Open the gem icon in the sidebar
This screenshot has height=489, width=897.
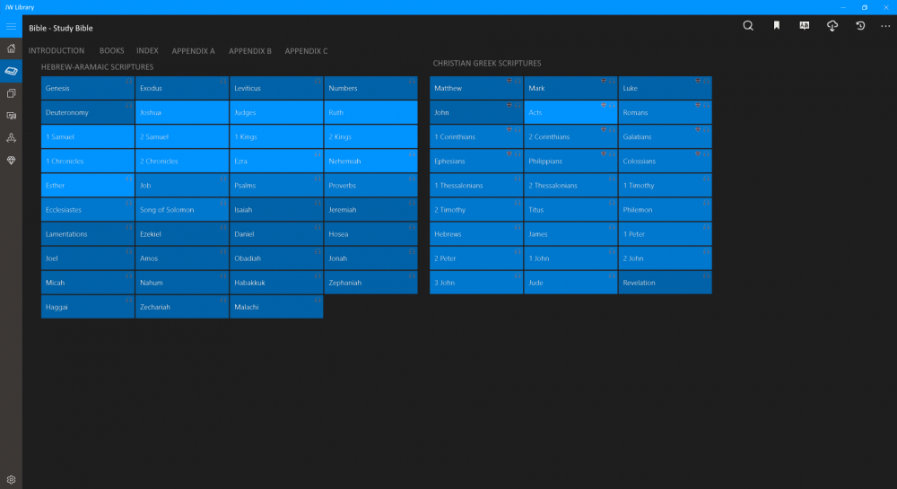11,160
